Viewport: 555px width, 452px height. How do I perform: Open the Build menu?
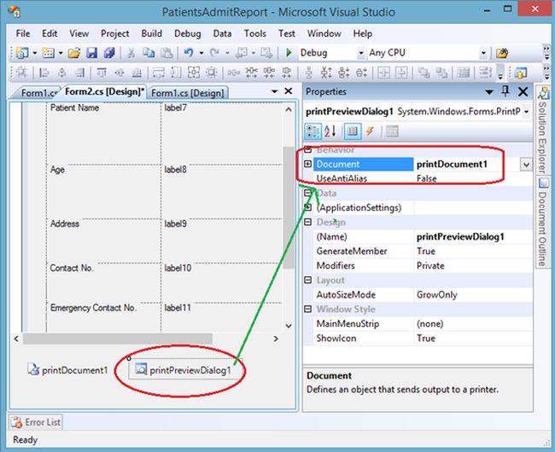tap(151, 33)
